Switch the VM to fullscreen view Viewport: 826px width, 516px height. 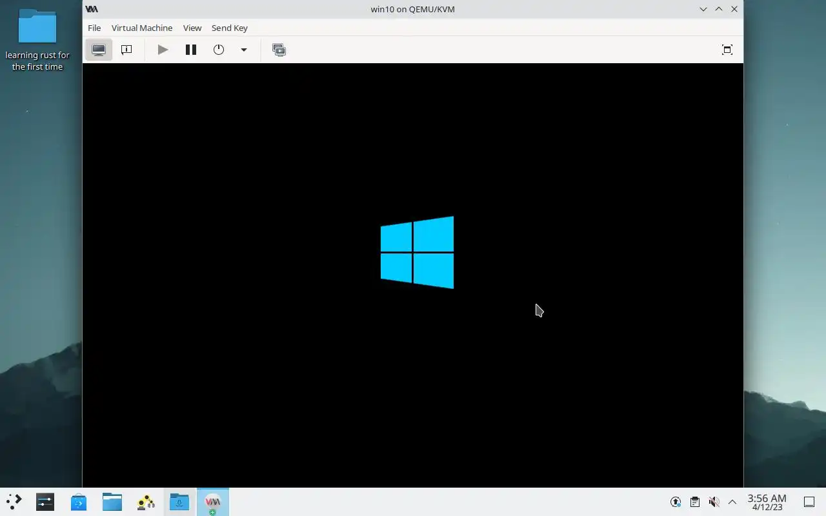[727, 50]
